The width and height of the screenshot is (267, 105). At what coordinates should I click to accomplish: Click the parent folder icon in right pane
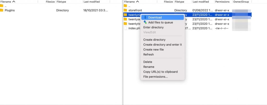pos(125,6)
